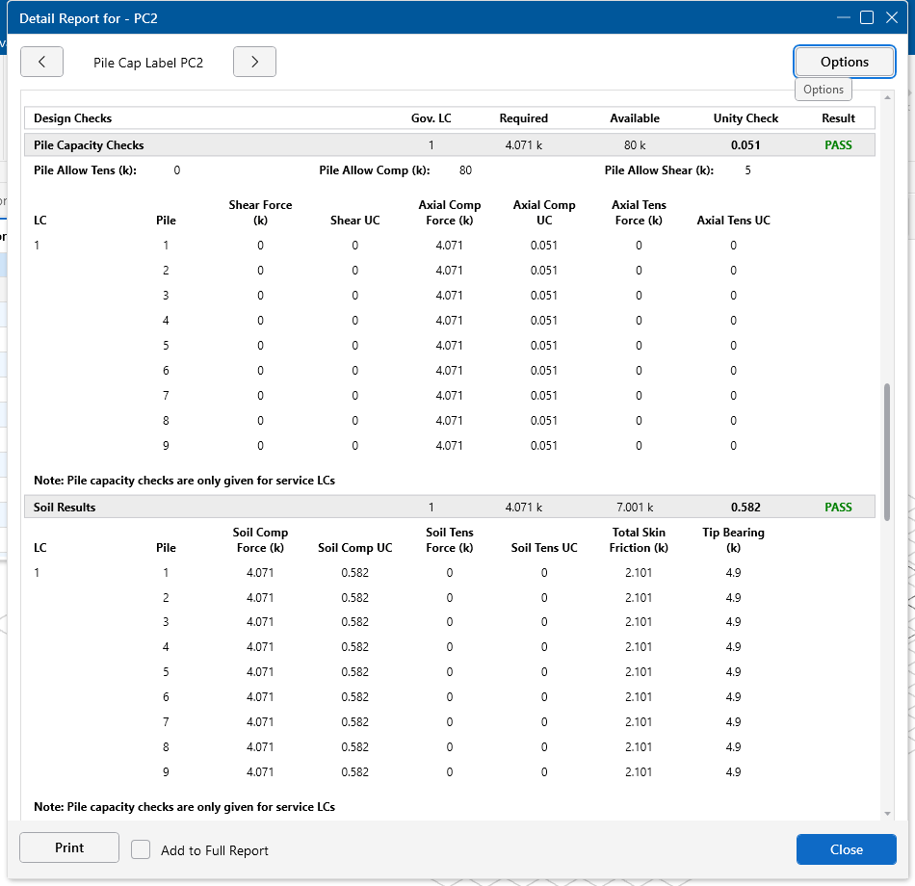Click the PASS result for Soil Results
915x886 pixels.
click(838, 508)
